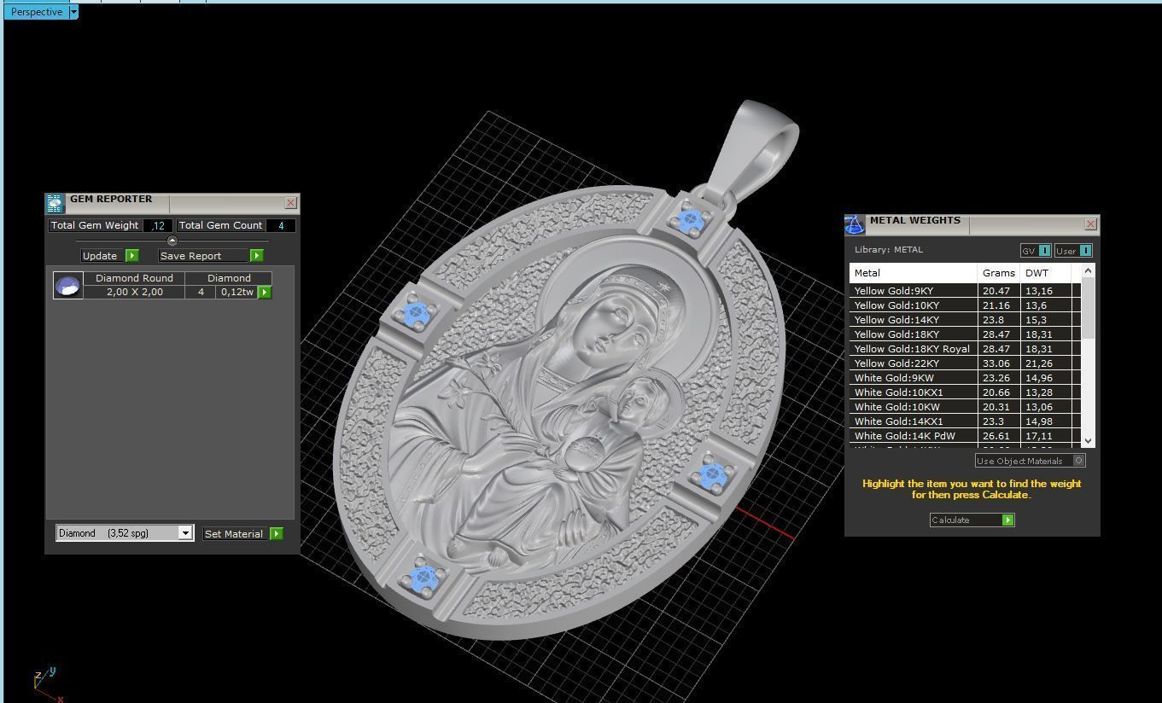Click the Metal column header
The height and width of the screenshot is (703, 1162).
tap(914, 273)
